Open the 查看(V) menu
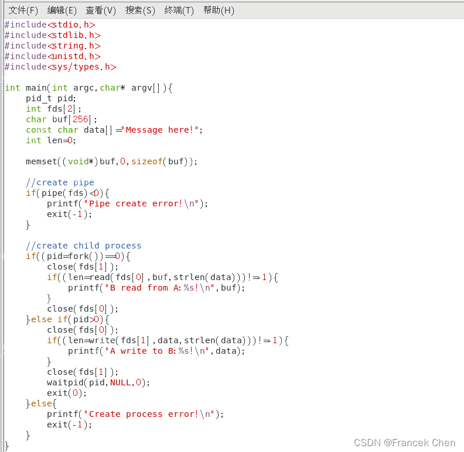The width and height of the screenshot is (464, 452). (101, 11)
